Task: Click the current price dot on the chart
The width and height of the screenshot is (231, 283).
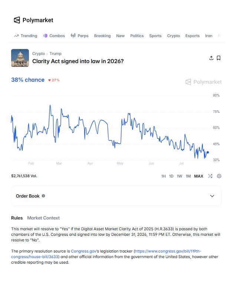Action: [208, 152]
